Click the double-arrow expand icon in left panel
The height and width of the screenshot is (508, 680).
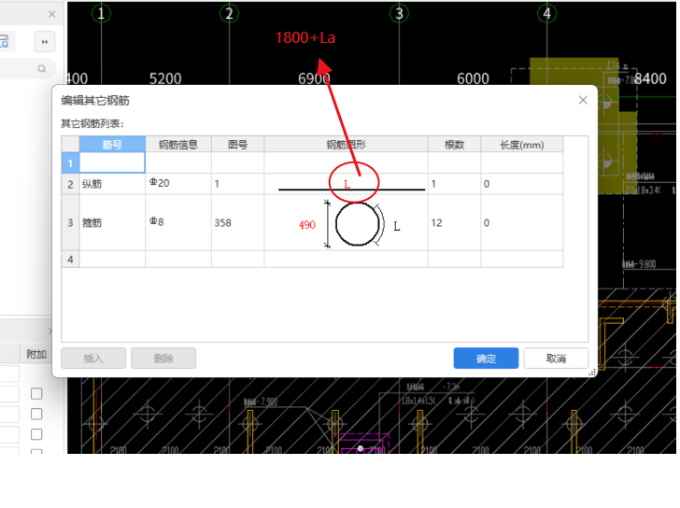(x=45, y=42)
